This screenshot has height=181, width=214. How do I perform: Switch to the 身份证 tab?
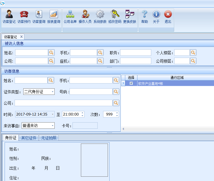click(11, 138)
